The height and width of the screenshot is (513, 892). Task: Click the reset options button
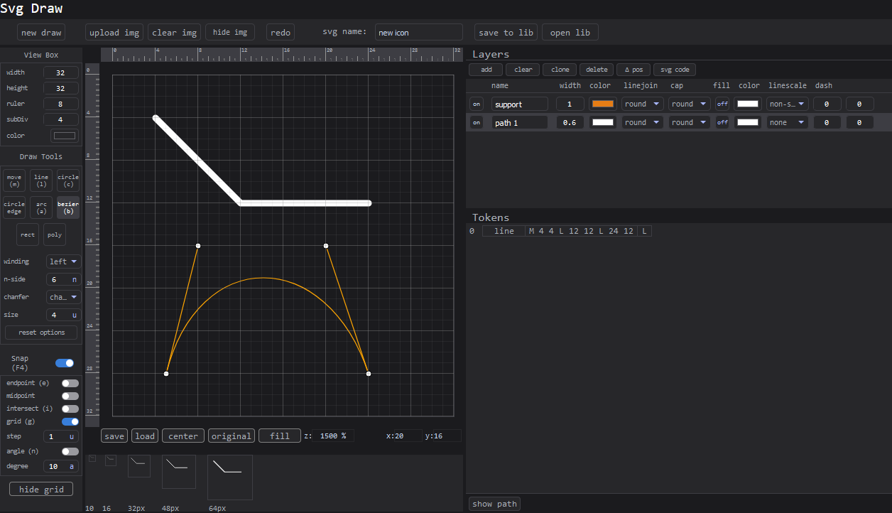click(x=41, y=333)
